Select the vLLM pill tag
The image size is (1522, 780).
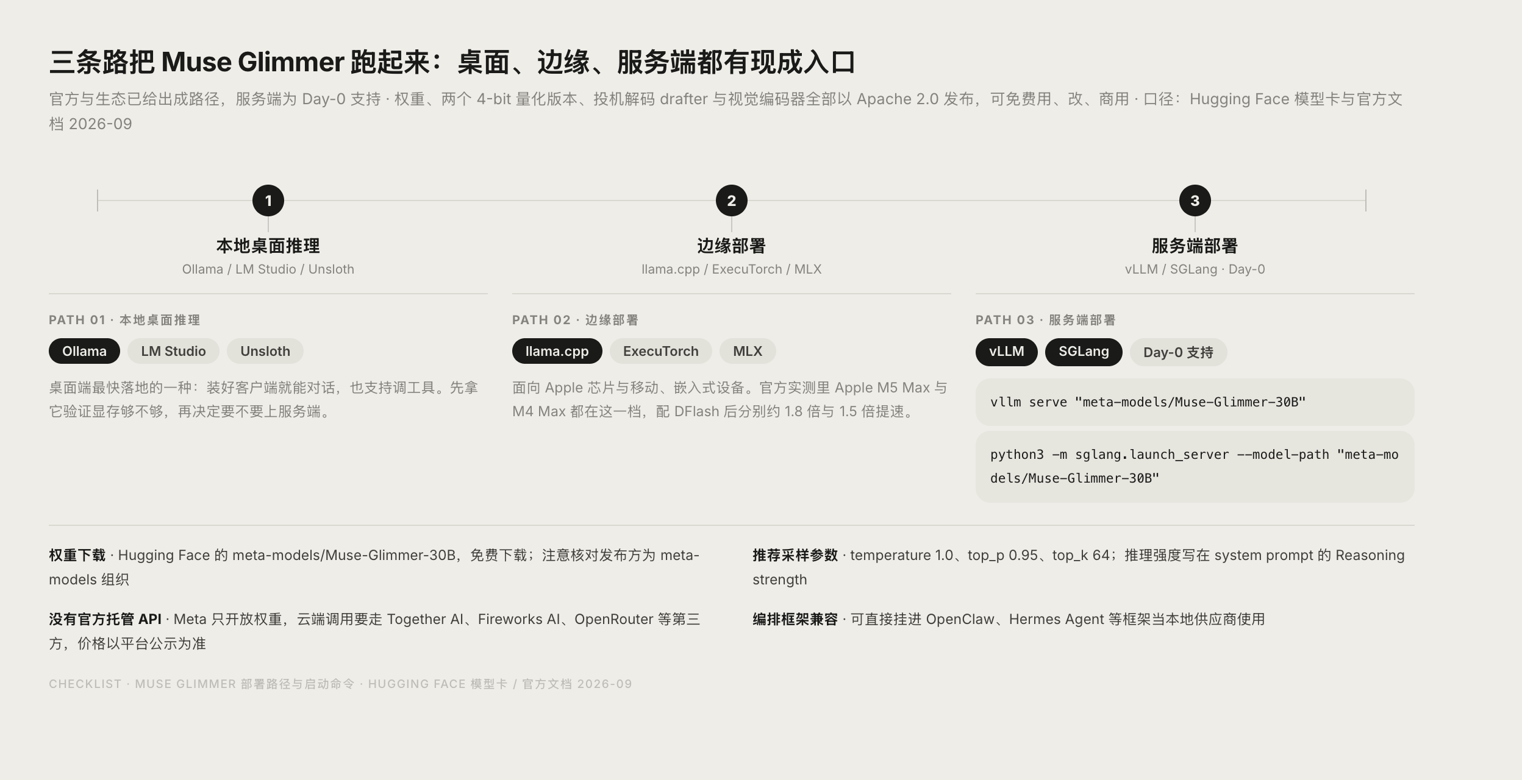1007,352
